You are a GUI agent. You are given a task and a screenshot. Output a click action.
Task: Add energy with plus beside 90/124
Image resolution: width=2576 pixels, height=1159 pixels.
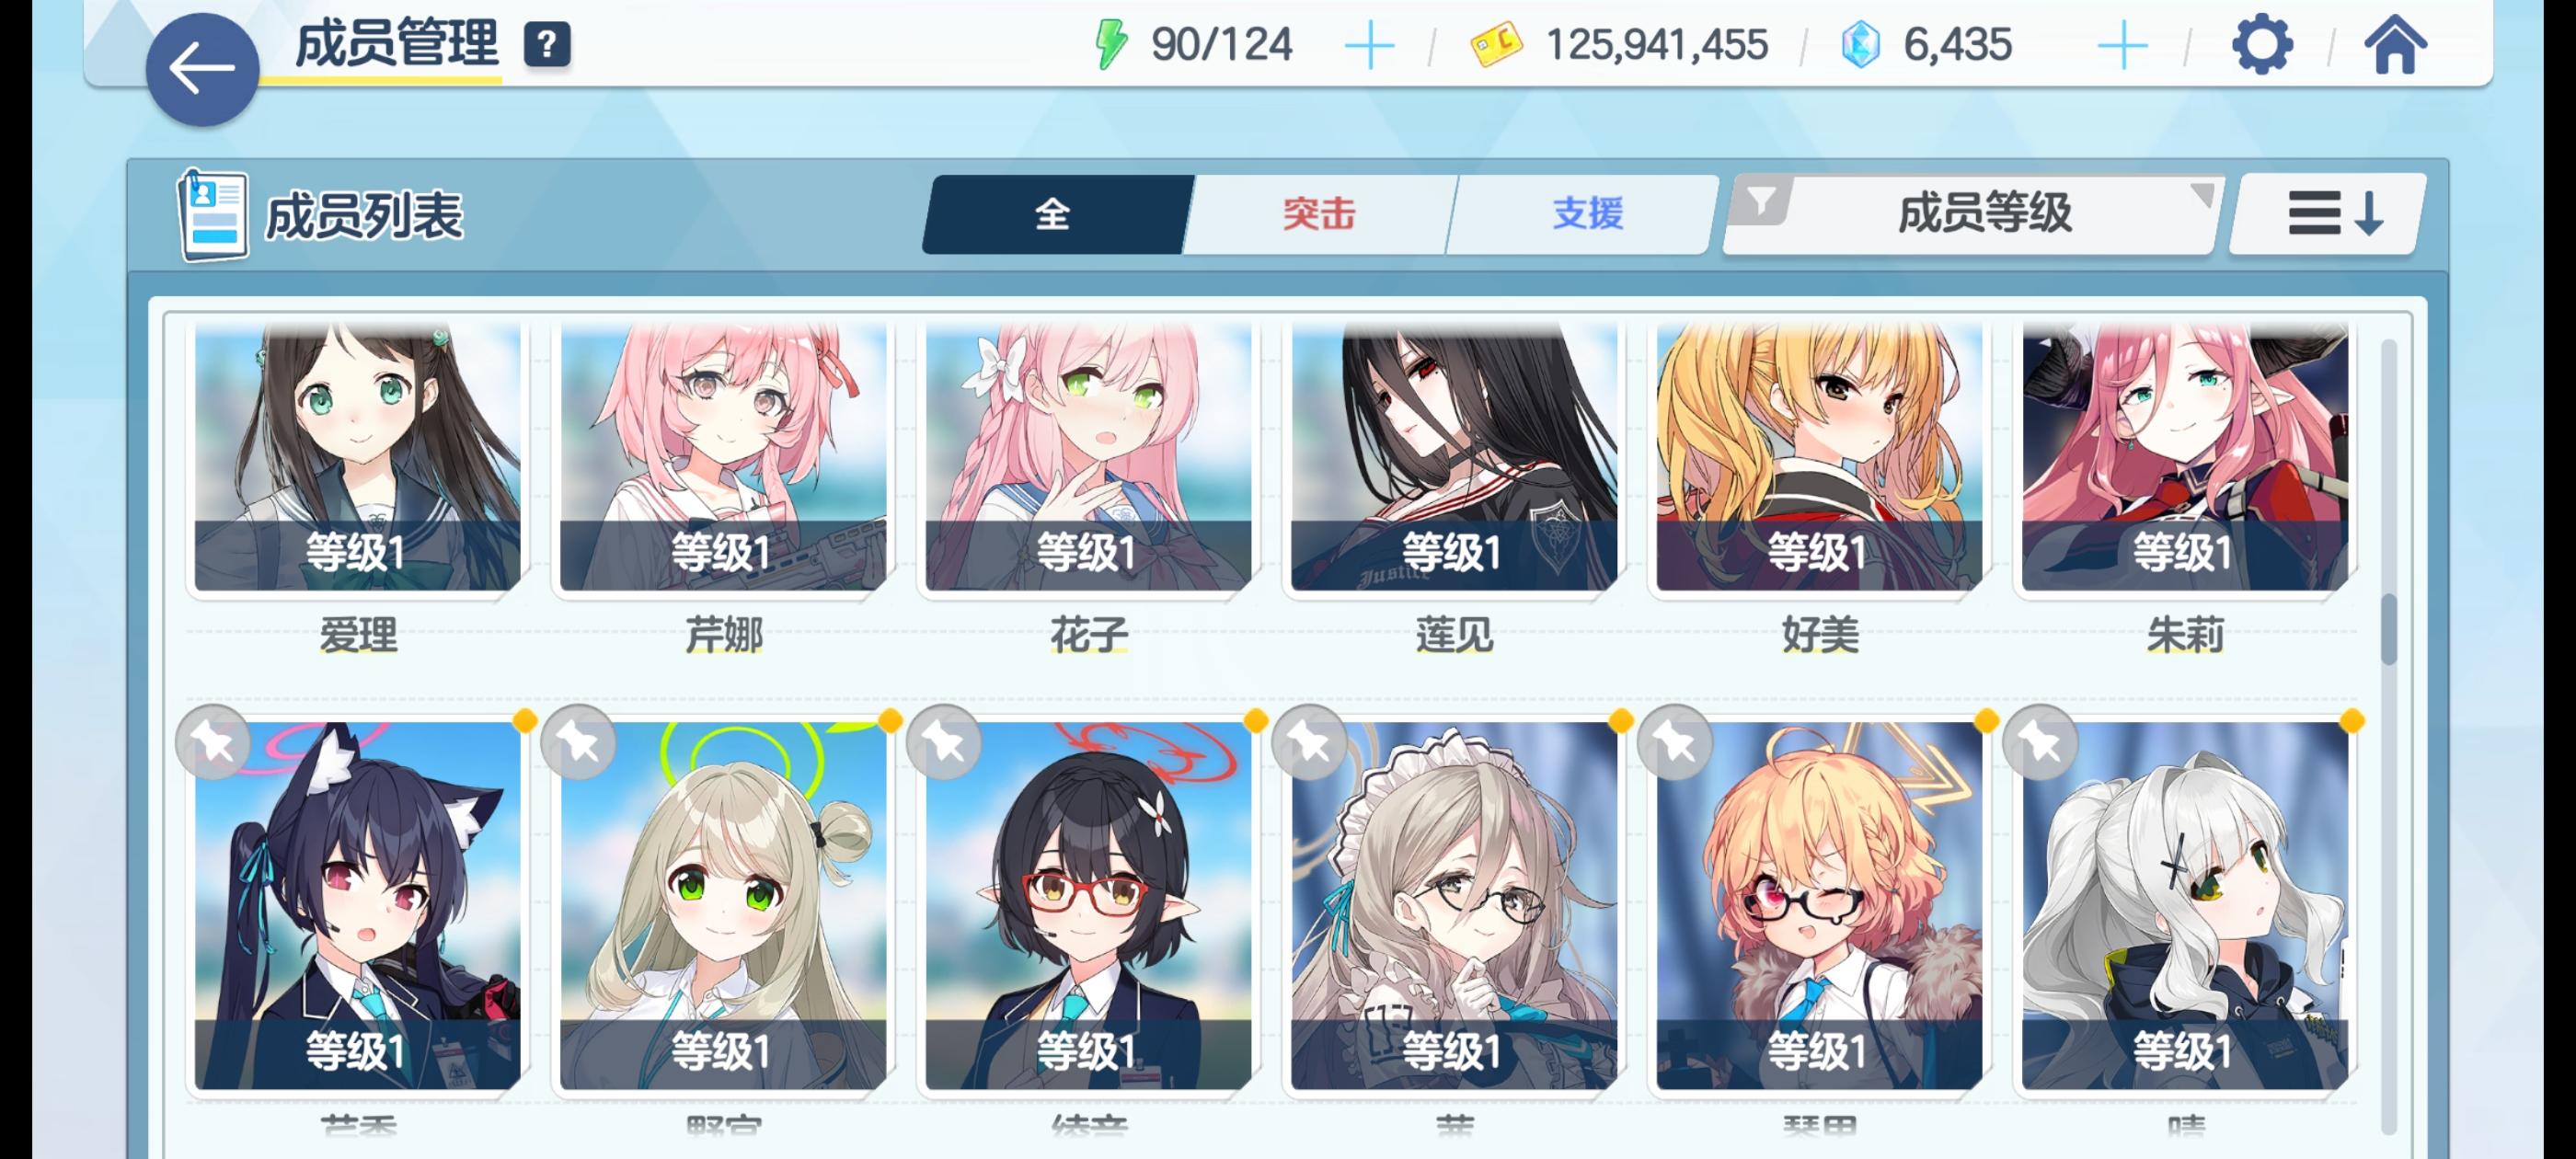click(x=1369, y=46)
